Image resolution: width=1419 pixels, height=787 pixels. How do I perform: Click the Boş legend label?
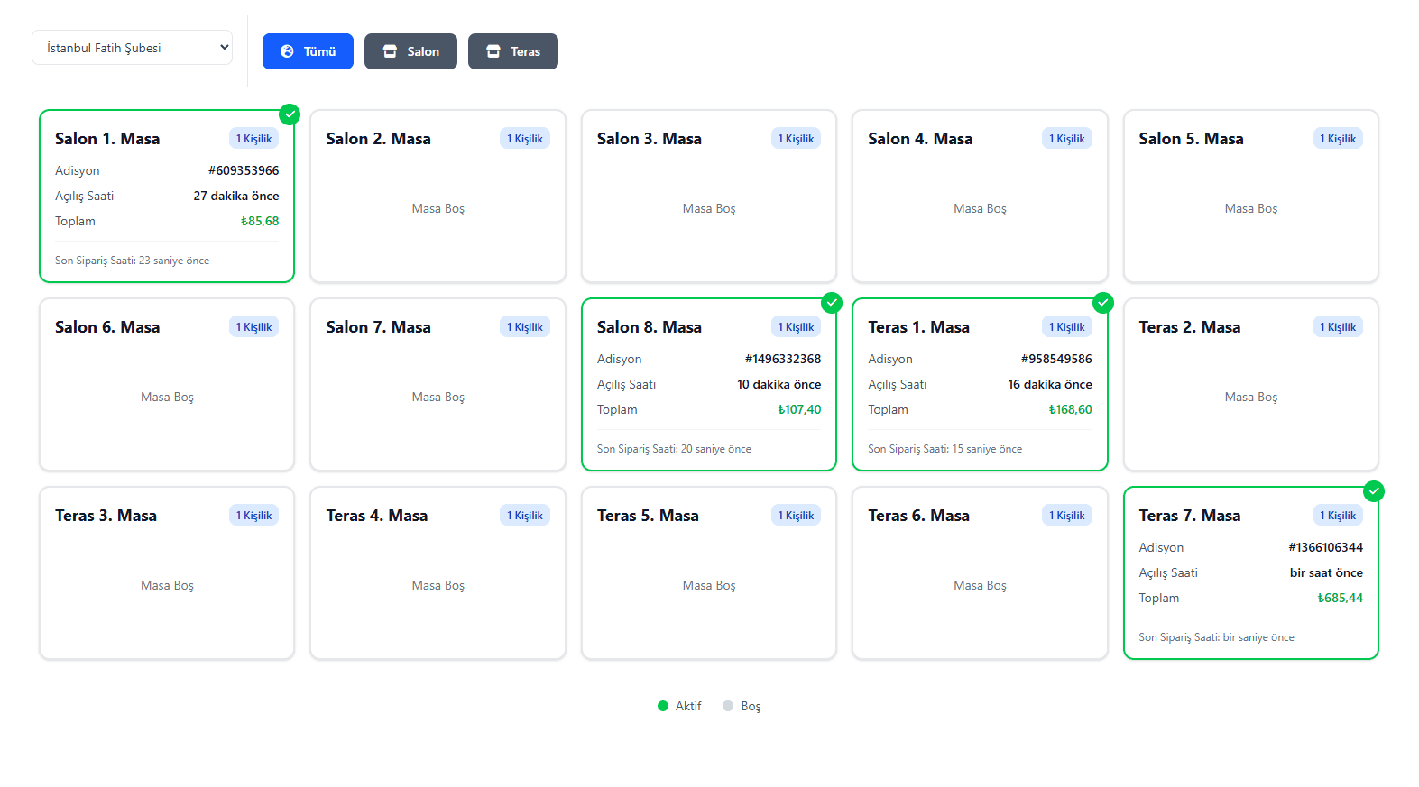tap(751, 706)
